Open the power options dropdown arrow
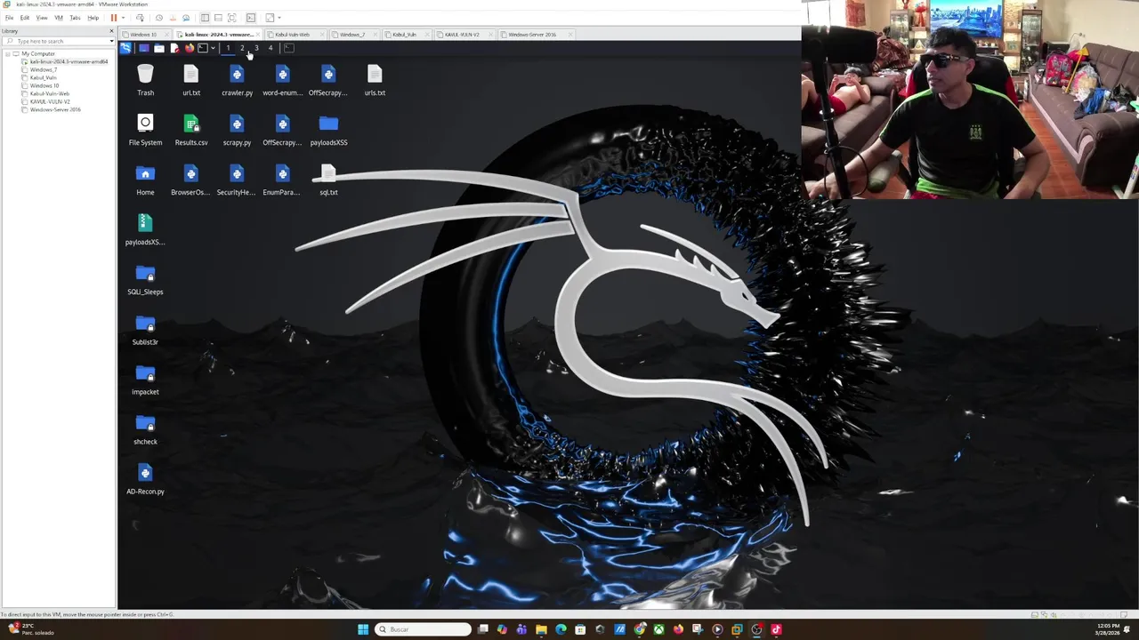This screenshot has height=640, width=1139. [x=123, y=18]
